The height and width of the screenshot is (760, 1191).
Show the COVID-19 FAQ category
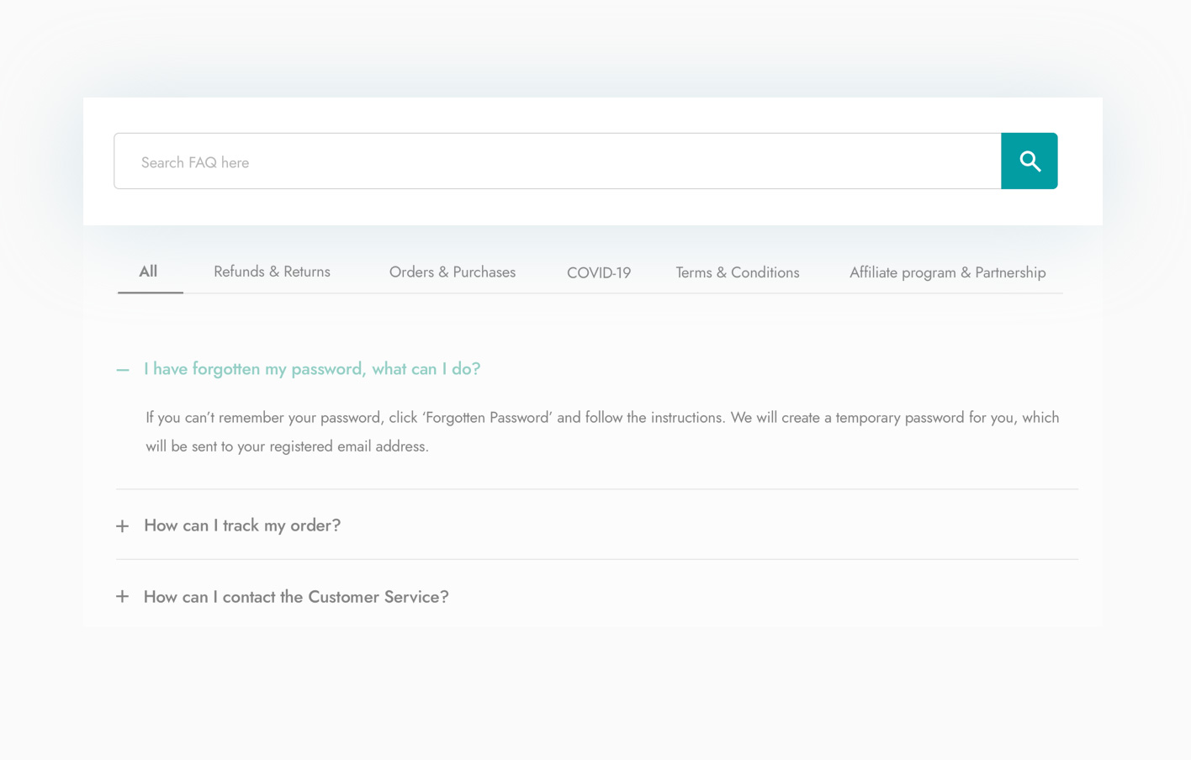point(598,272)
